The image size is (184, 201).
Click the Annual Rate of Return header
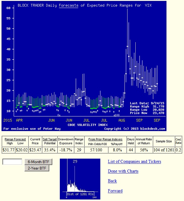tap(144, 141)
